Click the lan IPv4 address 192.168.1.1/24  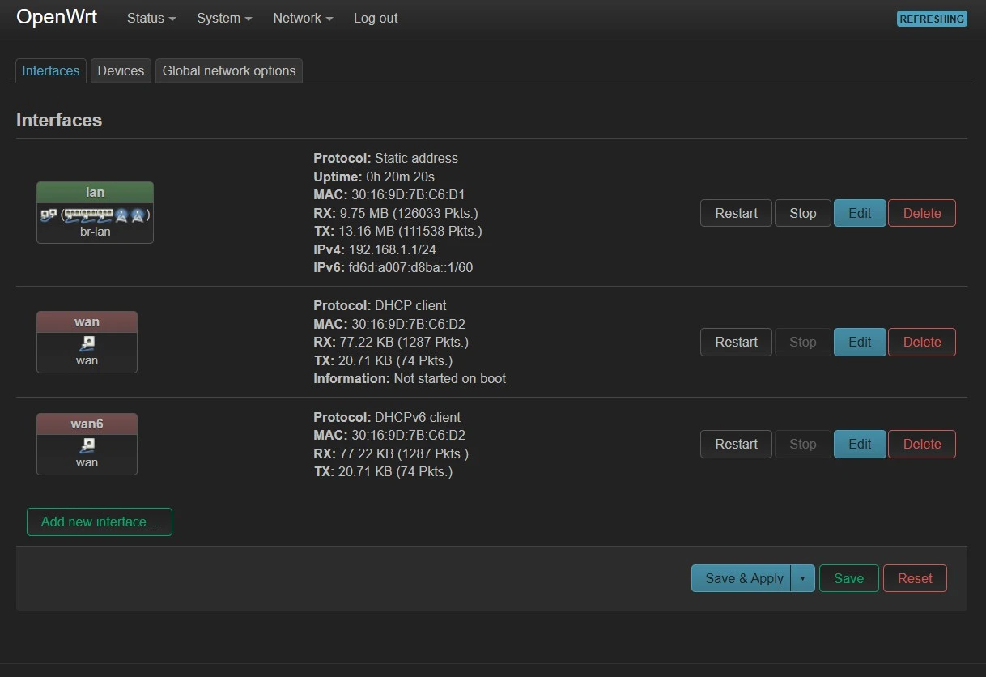[393, 249]
